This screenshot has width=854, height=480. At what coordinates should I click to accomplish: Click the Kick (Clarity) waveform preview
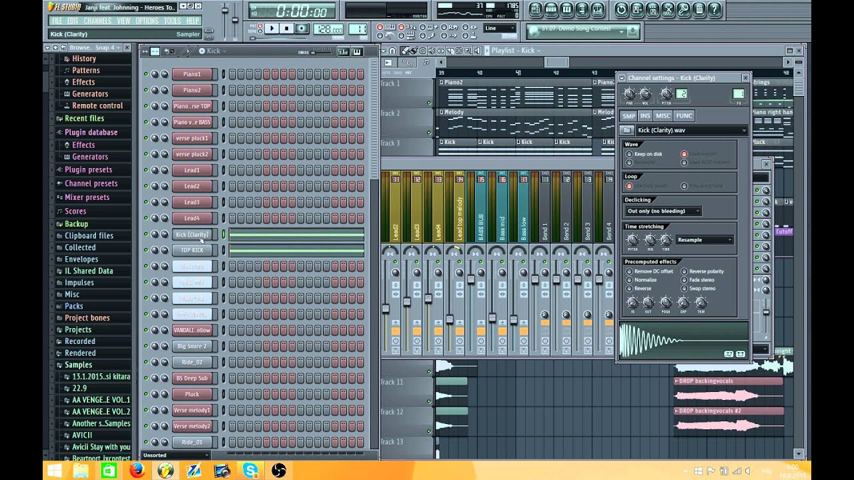[x=683, y=340]
